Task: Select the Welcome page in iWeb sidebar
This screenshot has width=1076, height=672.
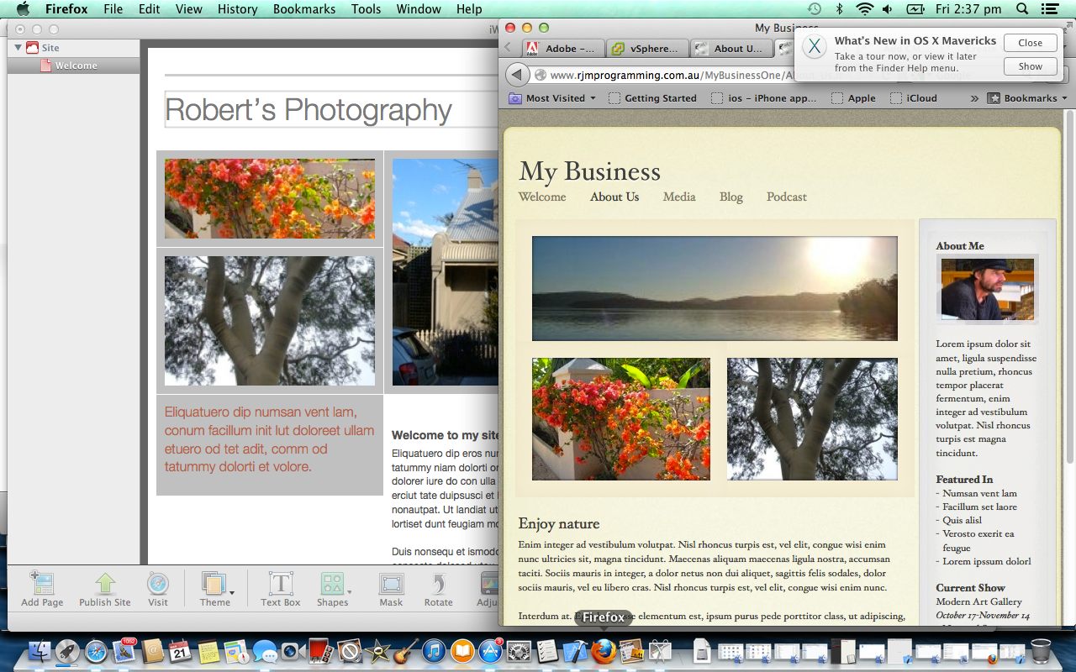Action: coord(76,66)
